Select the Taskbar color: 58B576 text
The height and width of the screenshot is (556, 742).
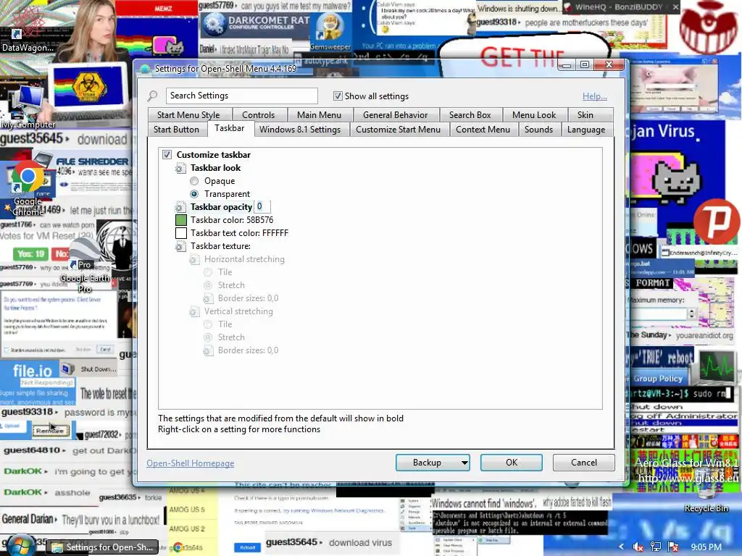pyautogui.click(x=232, y=220)
